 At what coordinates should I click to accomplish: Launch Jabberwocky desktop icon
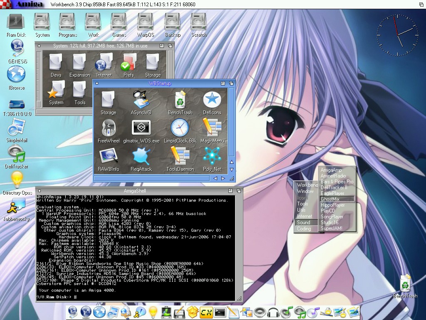(16, 210)
